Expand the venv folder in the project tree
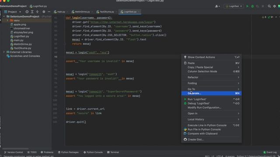This screenshot has height=157, width=280. (x=7, y=20)
